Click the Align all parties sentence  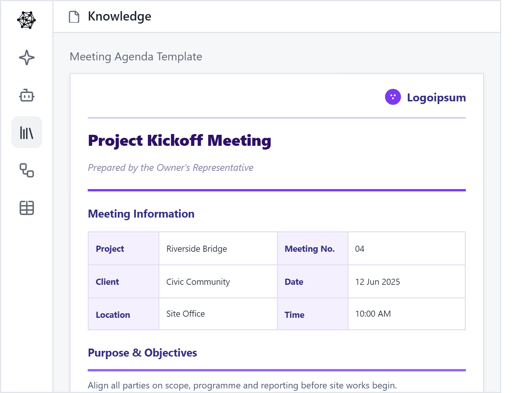[x=242, y=385]
